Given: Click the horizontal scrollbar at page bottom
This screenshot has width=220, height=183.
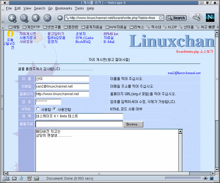Looking at the screenshot, I should point(110,173).
